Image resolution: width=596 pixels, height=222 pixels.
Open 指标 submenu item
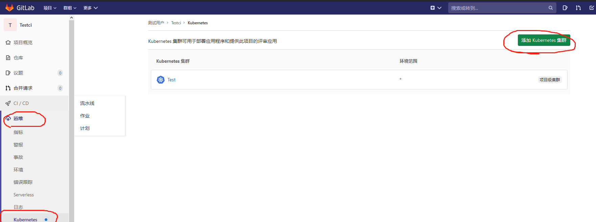pyautogui.click(x=18, y=132)
